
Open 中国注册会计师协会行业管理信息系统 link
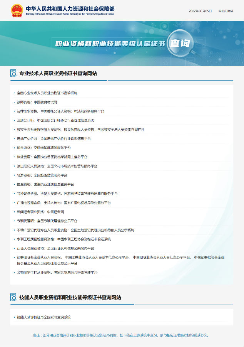(66, 120)
